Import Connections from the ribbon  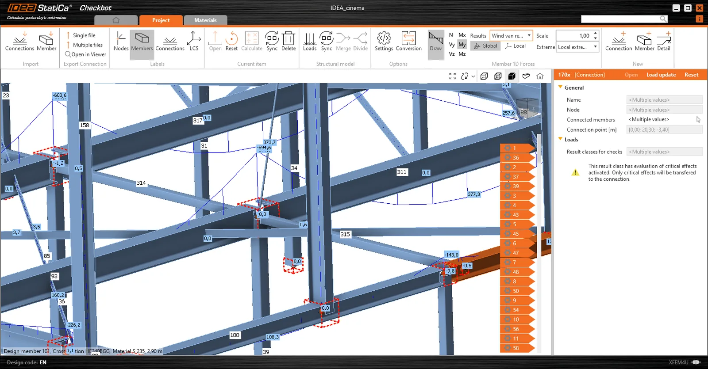coord(19,41)
